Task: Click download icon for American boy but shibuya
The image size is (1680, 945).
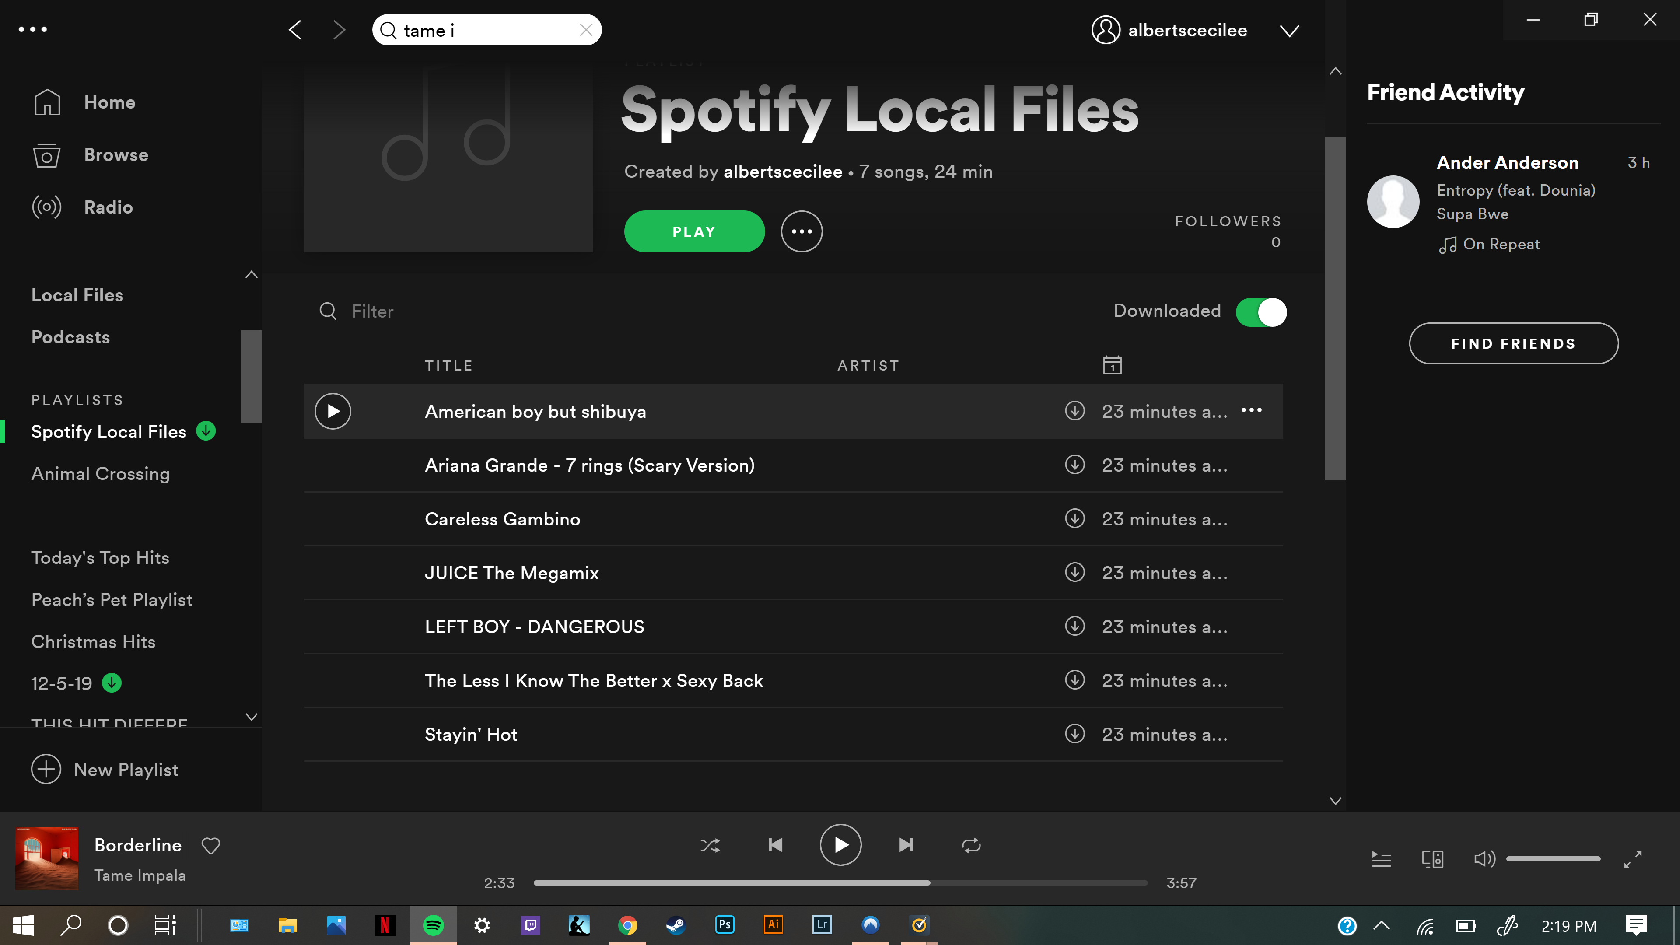Action: tap(1075, 411)
